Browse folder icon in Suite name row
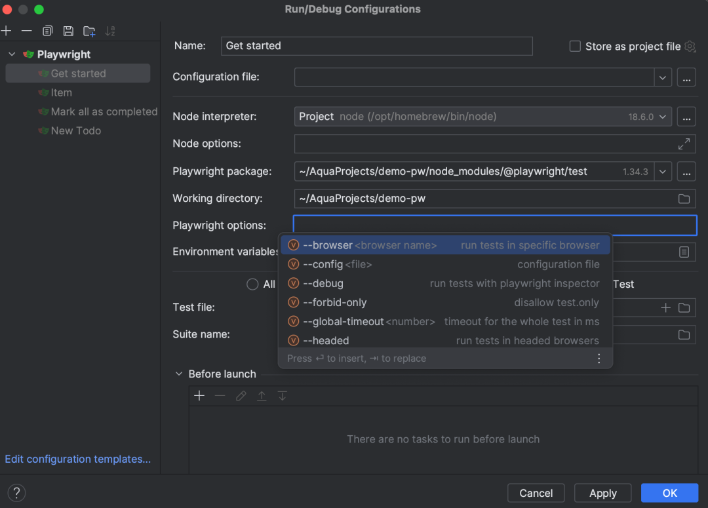 click(x=684, y=334)
